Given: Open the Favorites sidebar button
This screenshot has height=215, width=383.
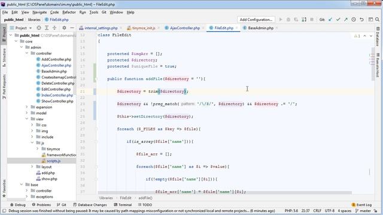Looking at the screenshot, I should (4, 188).
